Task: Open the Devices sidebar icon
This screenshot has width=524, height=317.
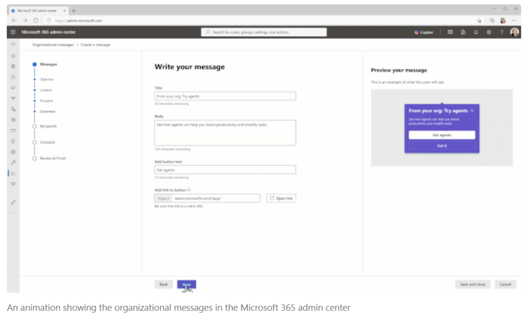Action: (x=13, y=88)
